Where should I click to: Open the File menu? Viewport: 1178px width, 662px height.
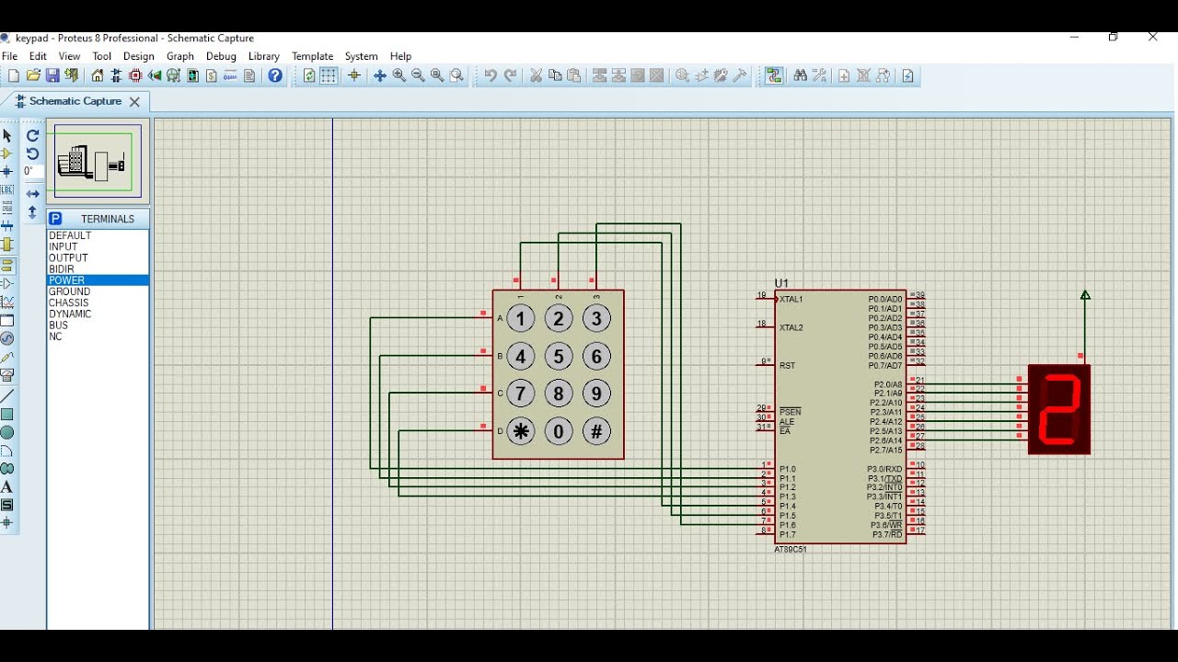pyautogui.click(x=10, y=56)
